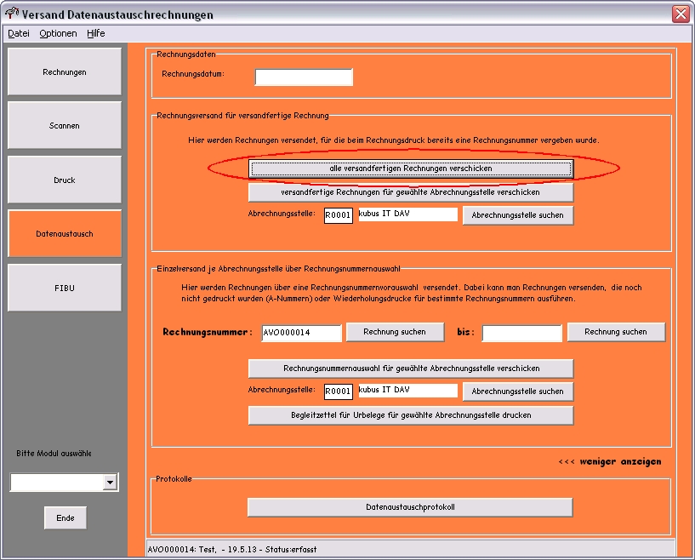Image resolution: width=695 pixels, height=560 pixels.
Task: Select the Datenaustausch module button
Action: pos(65,234)
